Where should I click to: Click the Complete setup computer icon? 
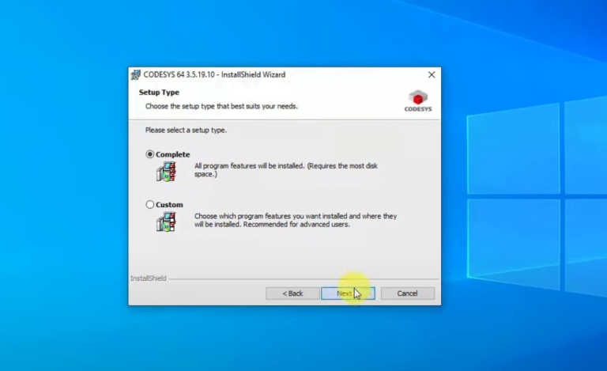point(165,172)
